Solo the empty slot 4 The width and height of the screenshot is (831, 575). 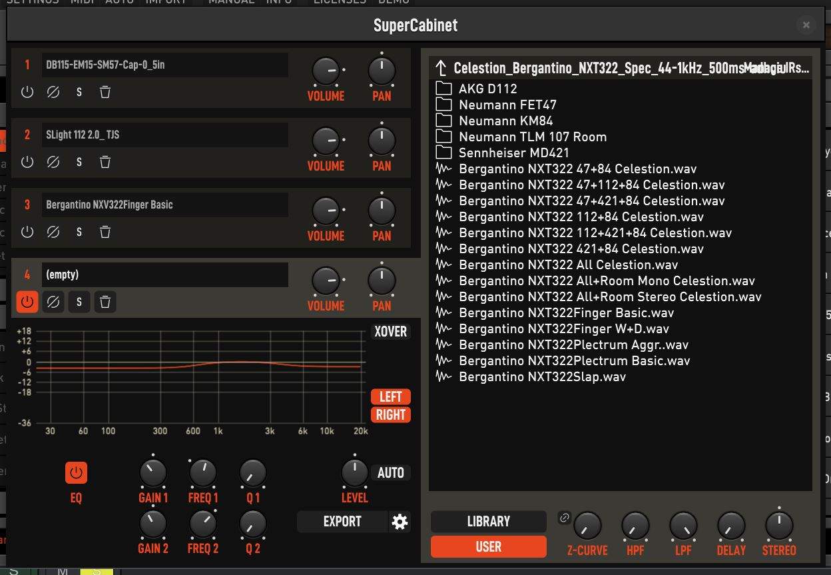[x=79, y=302]
